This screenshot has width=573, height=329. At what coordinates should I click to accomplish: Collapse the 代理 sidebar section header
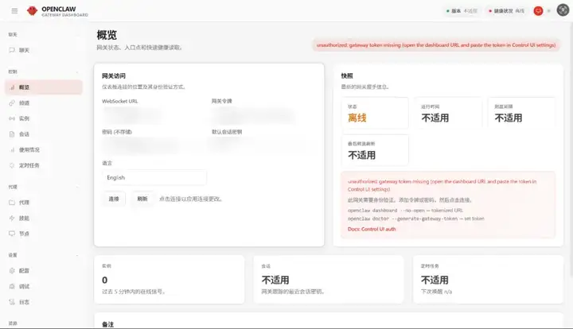coord(44,187)
